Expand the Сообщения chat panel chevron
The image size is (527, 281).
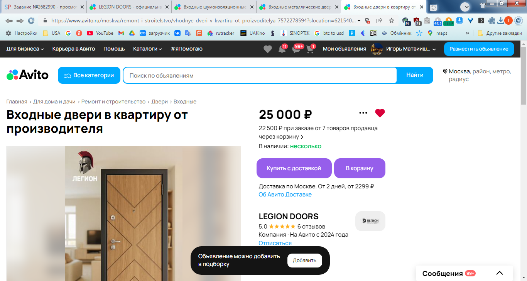pyautogui.click(x=500, y=273)
